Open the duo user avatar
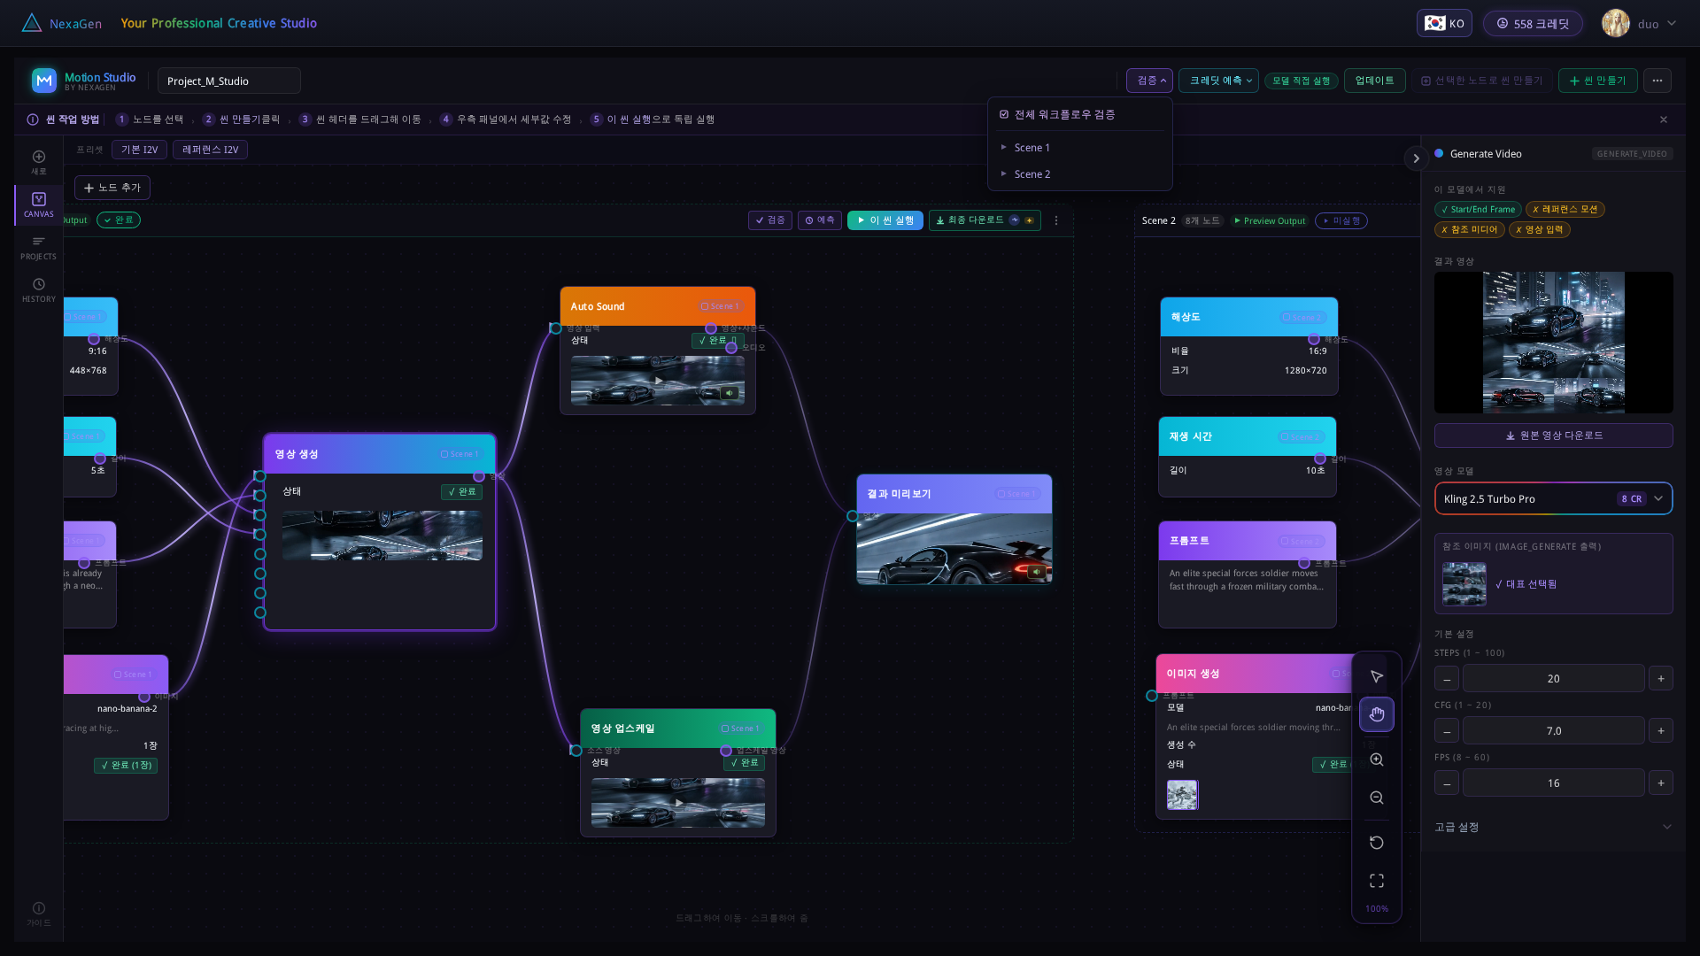 [1616, 24]
